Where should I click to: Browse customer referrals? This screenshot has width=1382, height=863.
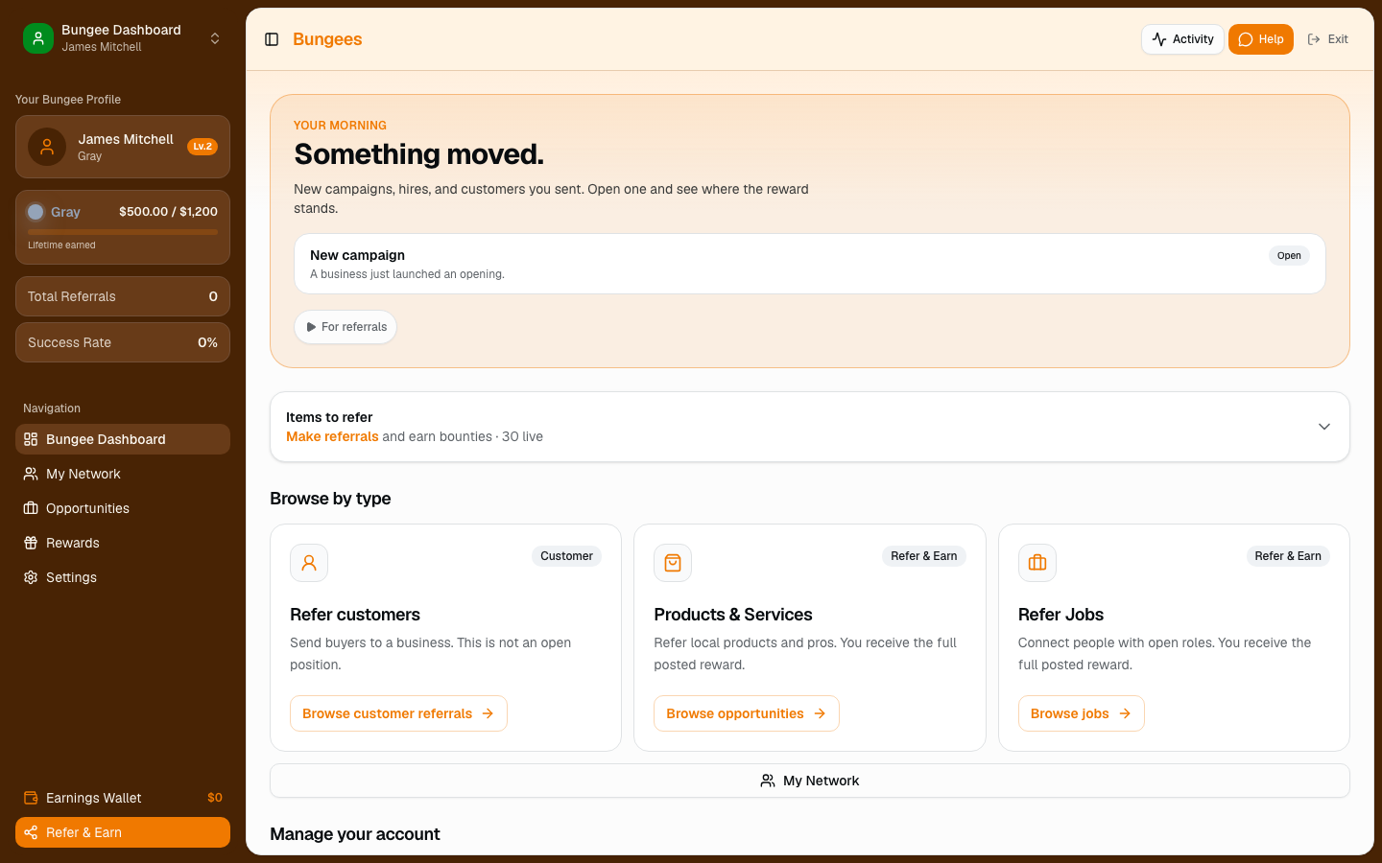tap(398, 713)
